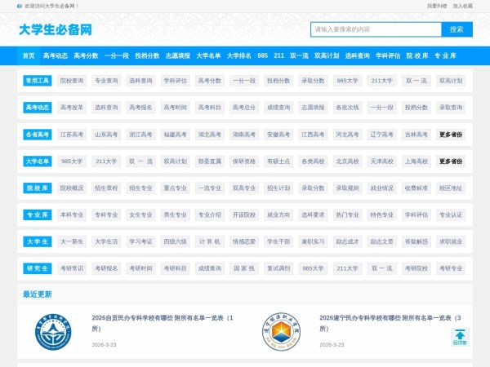This screenshot has width=490, height=367.
Task: Open 江苏高考 in the 各省高考 row
Action: coord(72,135)
